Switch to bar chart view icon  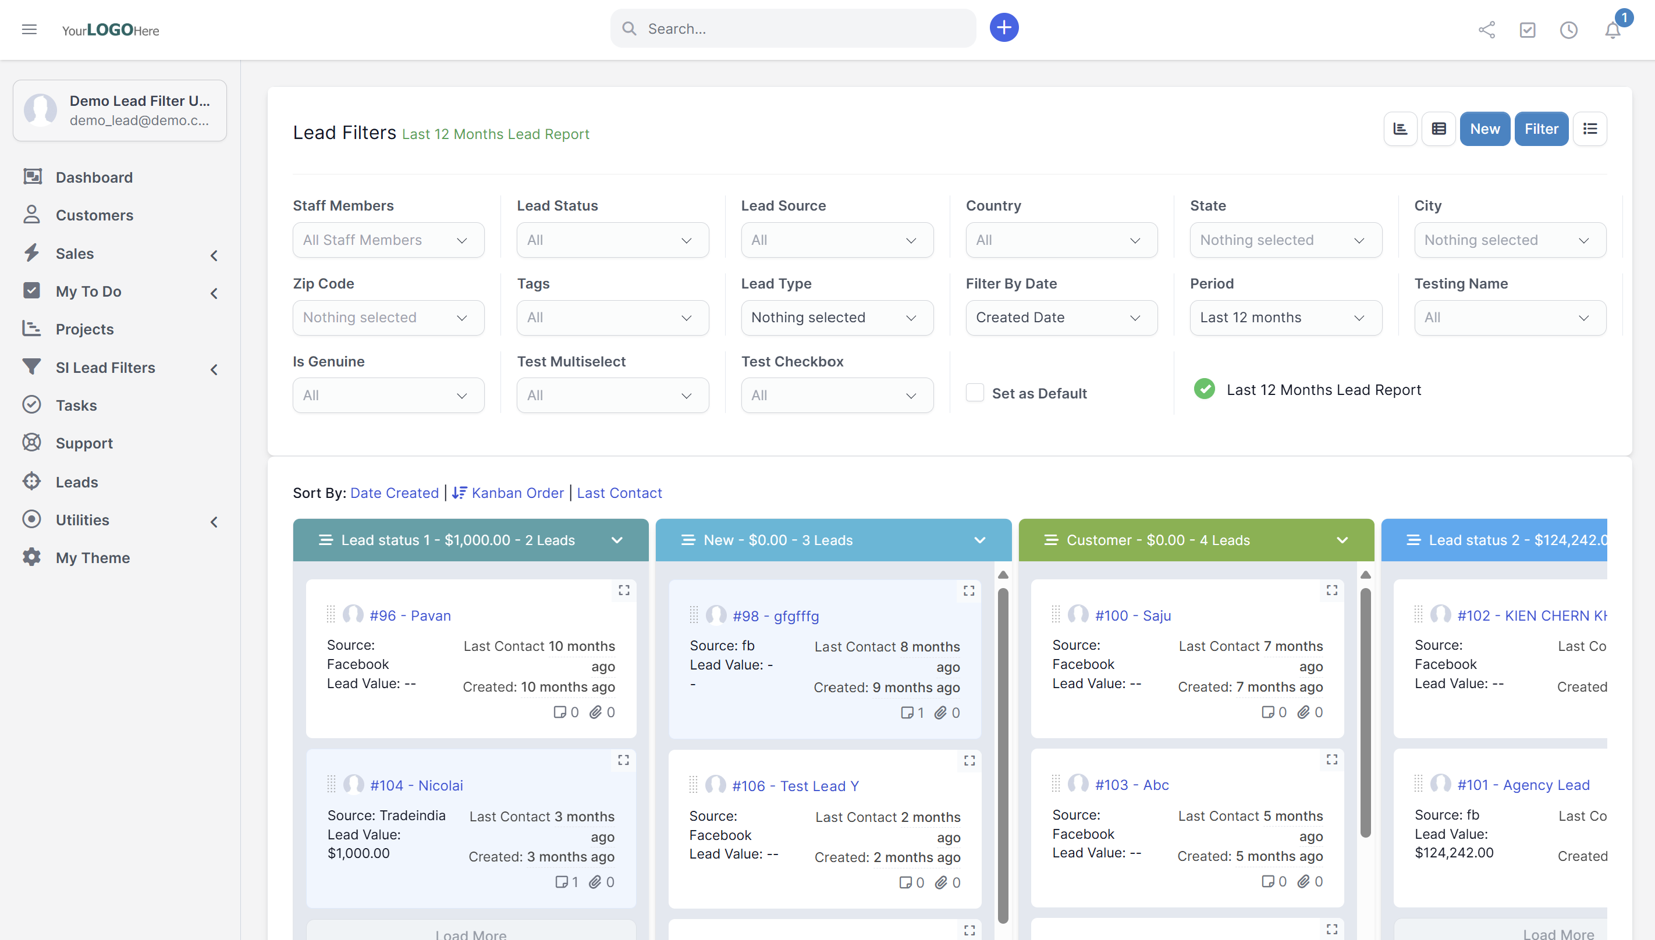(x=1400, y=129)
